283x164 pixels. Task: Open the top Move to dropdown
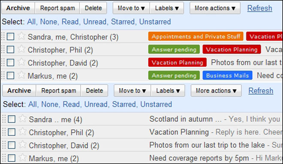pyautogui.click(x=131, y=8)
